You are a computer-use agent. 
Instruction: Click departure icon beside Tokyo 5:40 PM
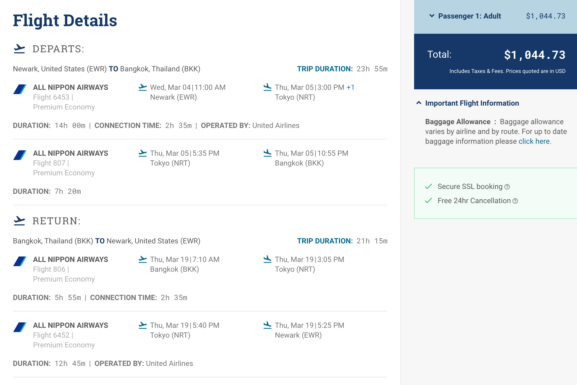(142, 325)
